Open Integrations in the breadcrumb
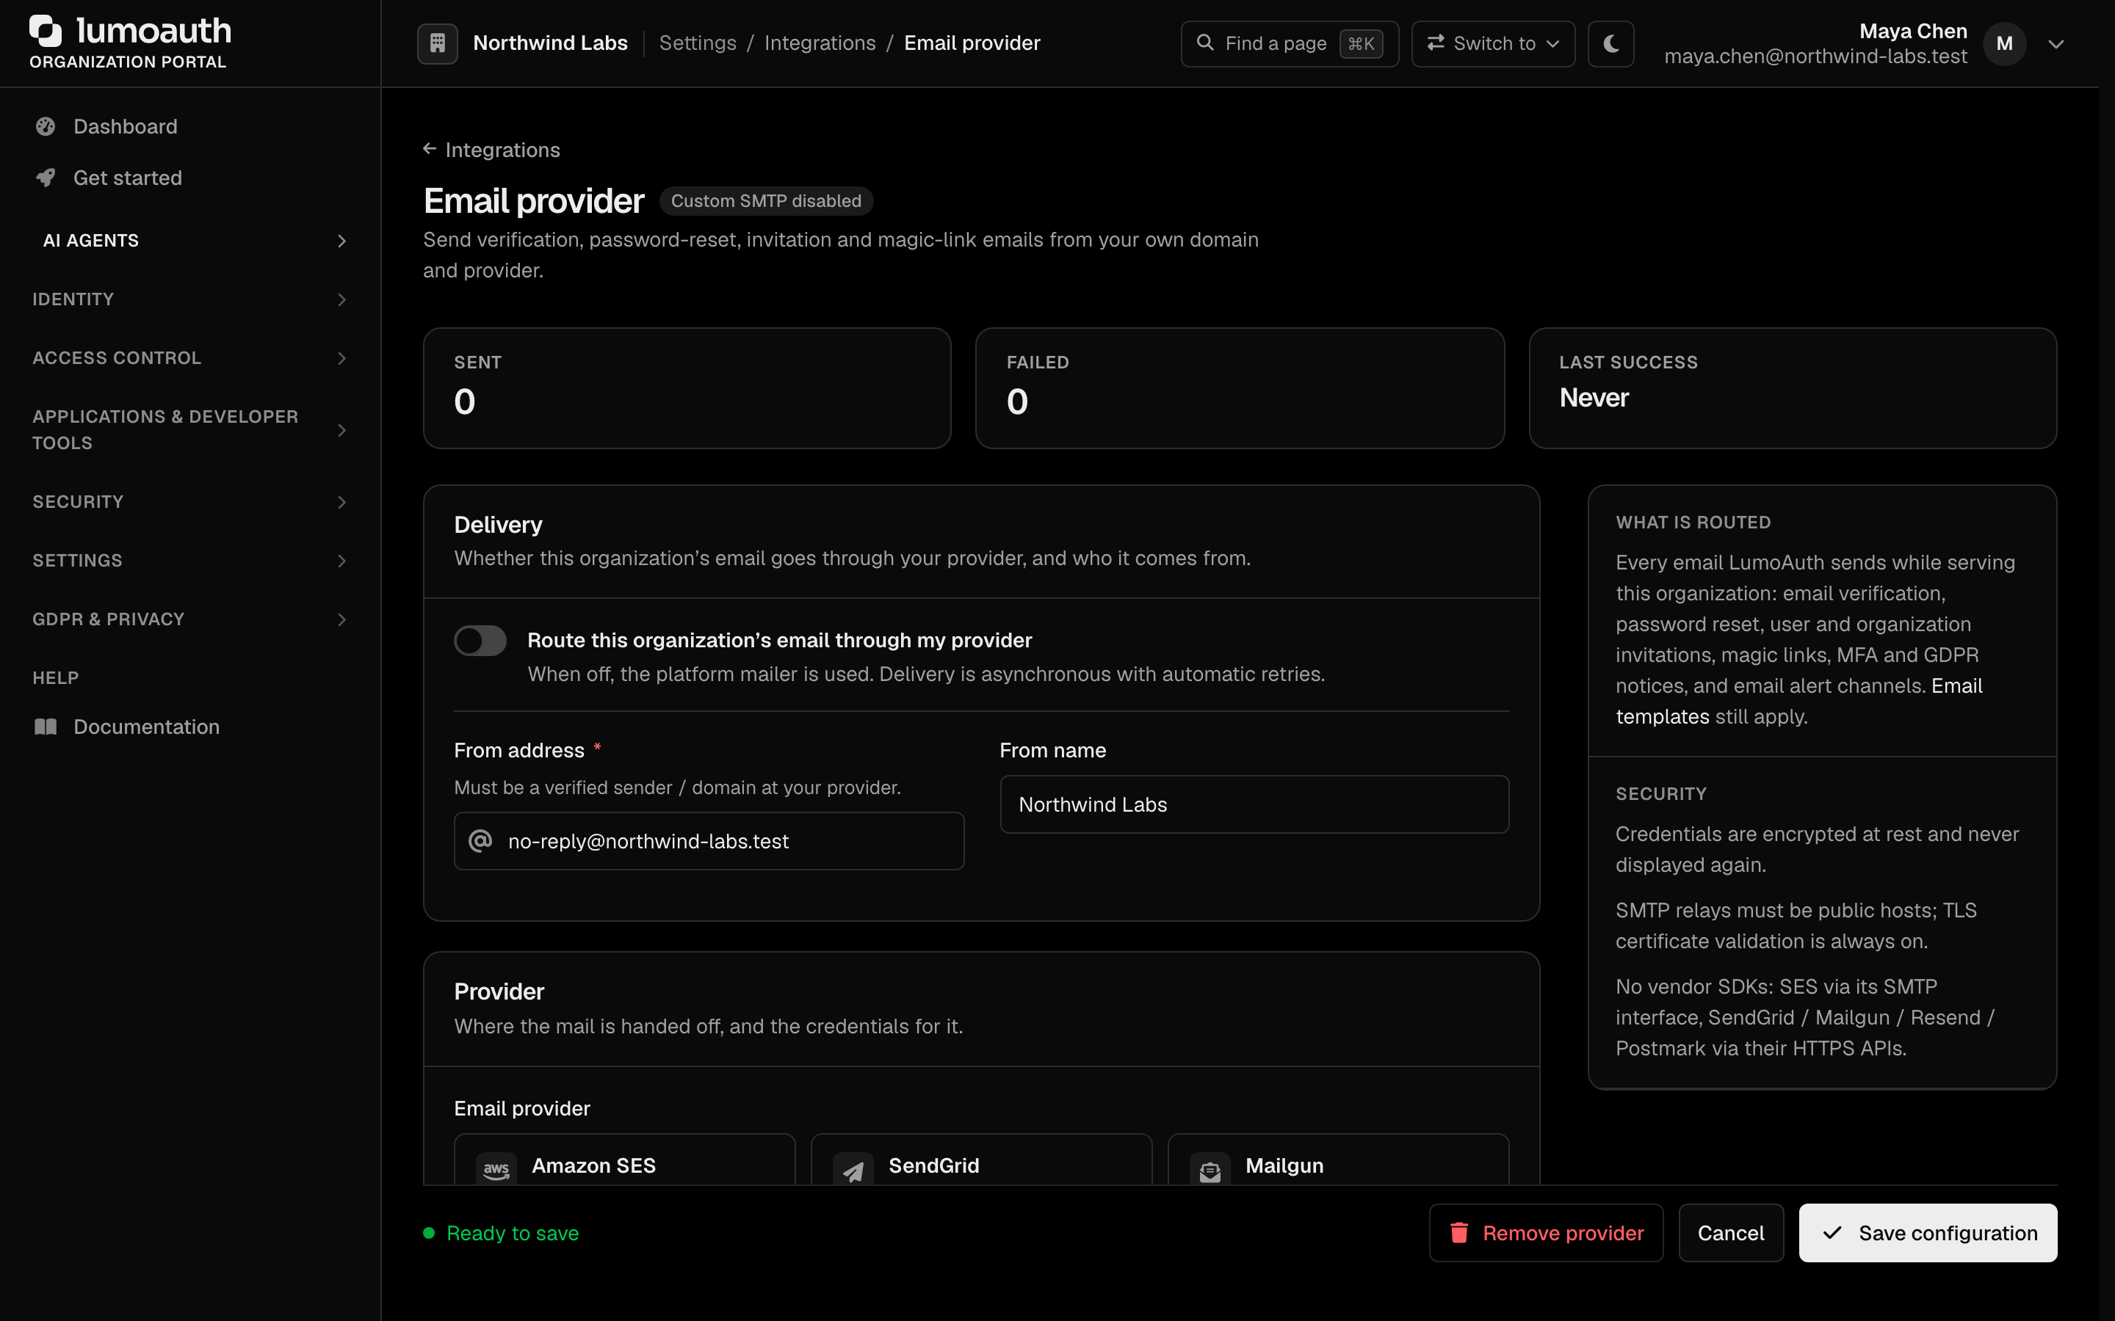Viewport: 2115px width, 1321px height. tap(820, 43)
